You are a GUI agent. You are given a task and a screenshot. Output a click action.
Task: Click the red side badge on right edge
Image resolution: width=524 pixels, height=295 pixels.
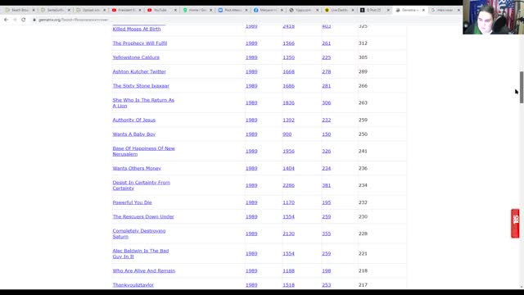coord(515,224)
